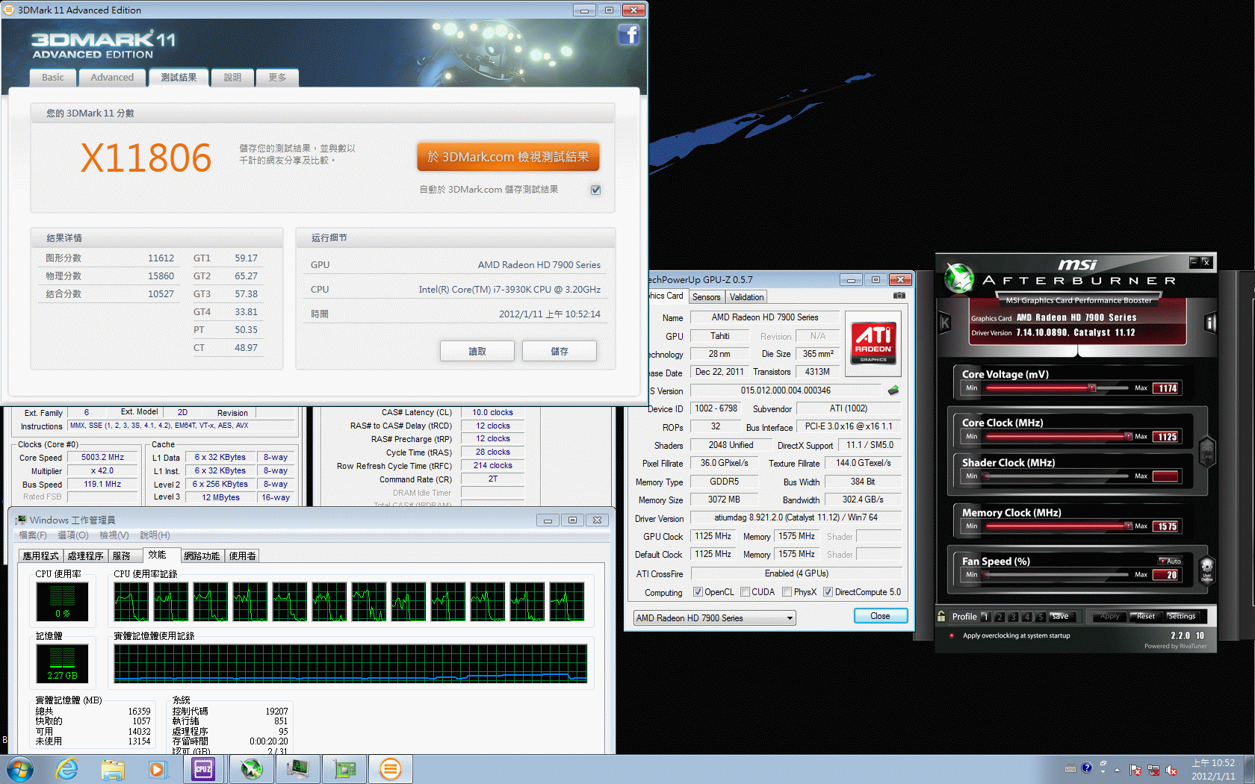Image resolution: width=1255 pixels, height=784 pixels.
Task: Toggle the PhysX checkbox in GPU-Z
Action: click(x=787, y=592)
